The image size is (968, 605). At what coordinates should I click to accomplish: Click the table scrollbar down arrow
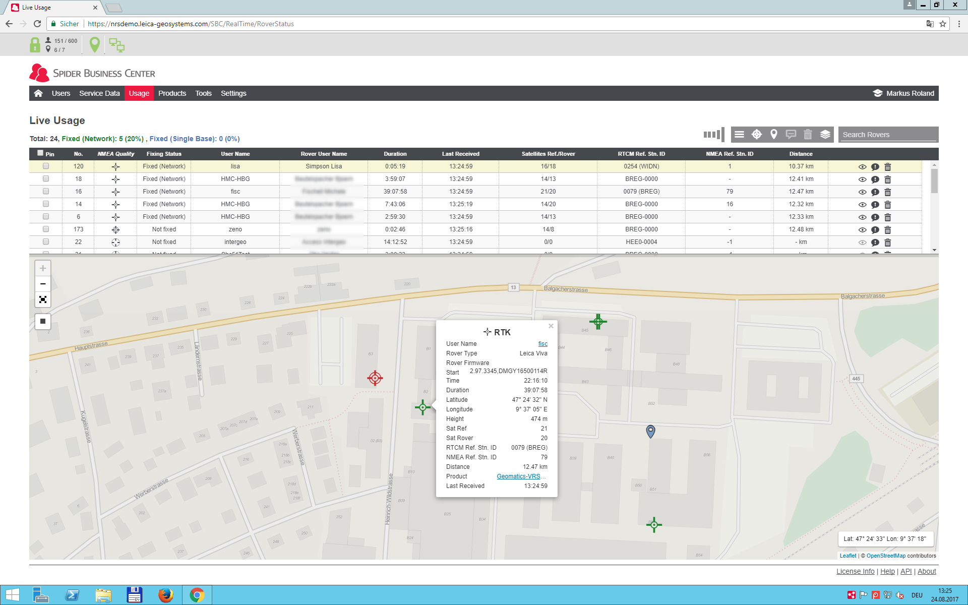pyautogui.click(x=934, y=250)
